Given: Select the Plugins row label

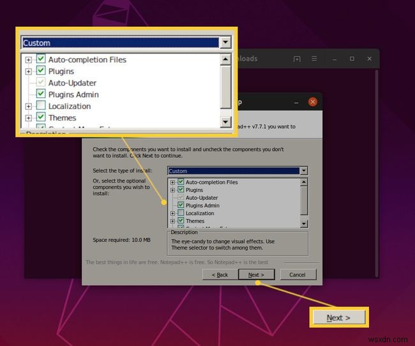Looking at the screenshot, I should [x=194, y=190].
